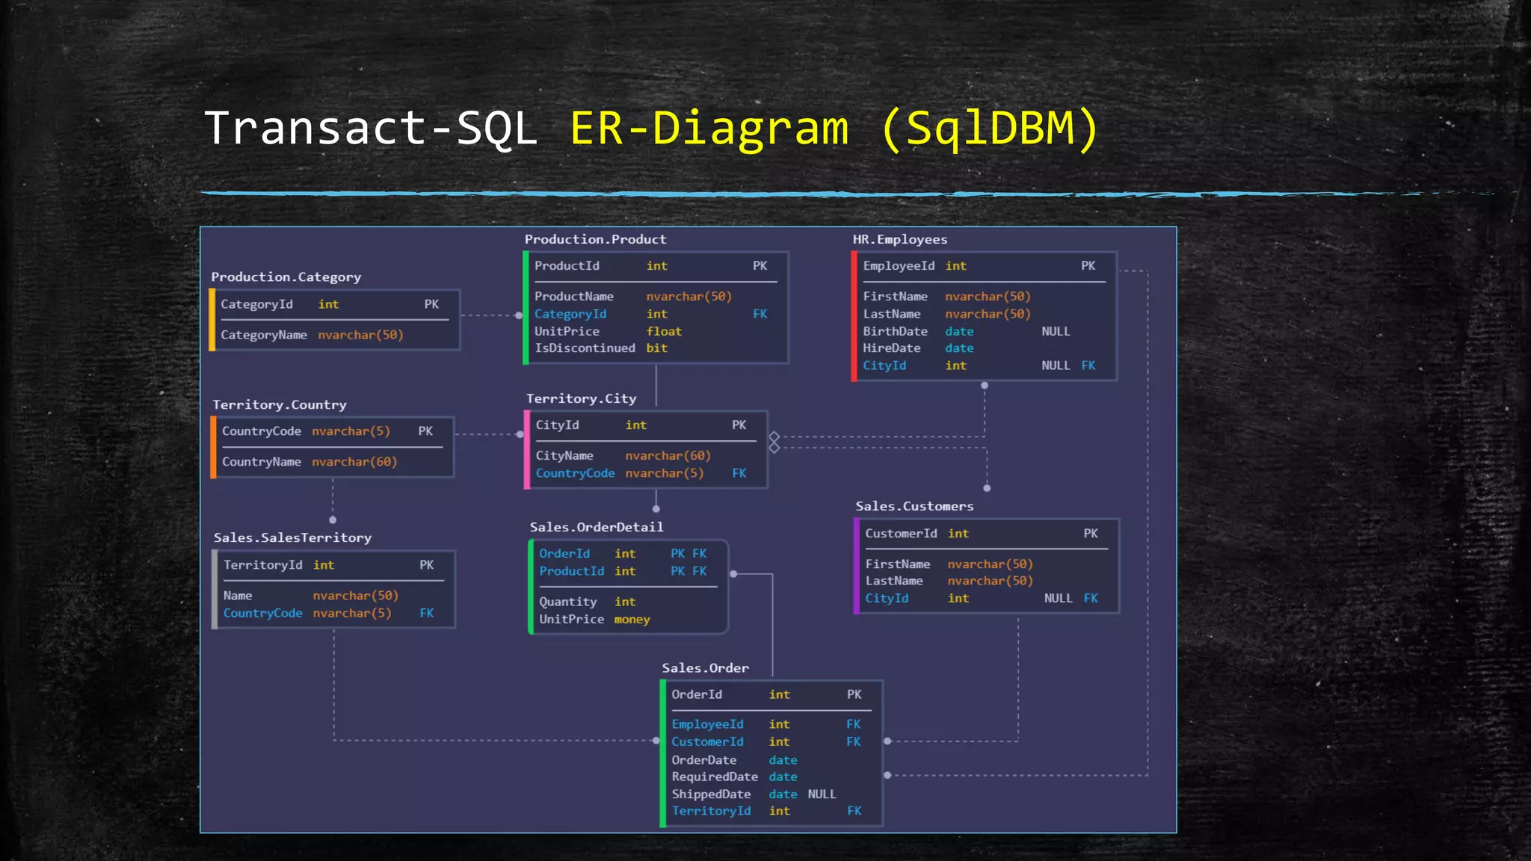Select the BirthDate column in Employees
The width and height of the screenshot is (1531, 861).
(x=984, y=331)
